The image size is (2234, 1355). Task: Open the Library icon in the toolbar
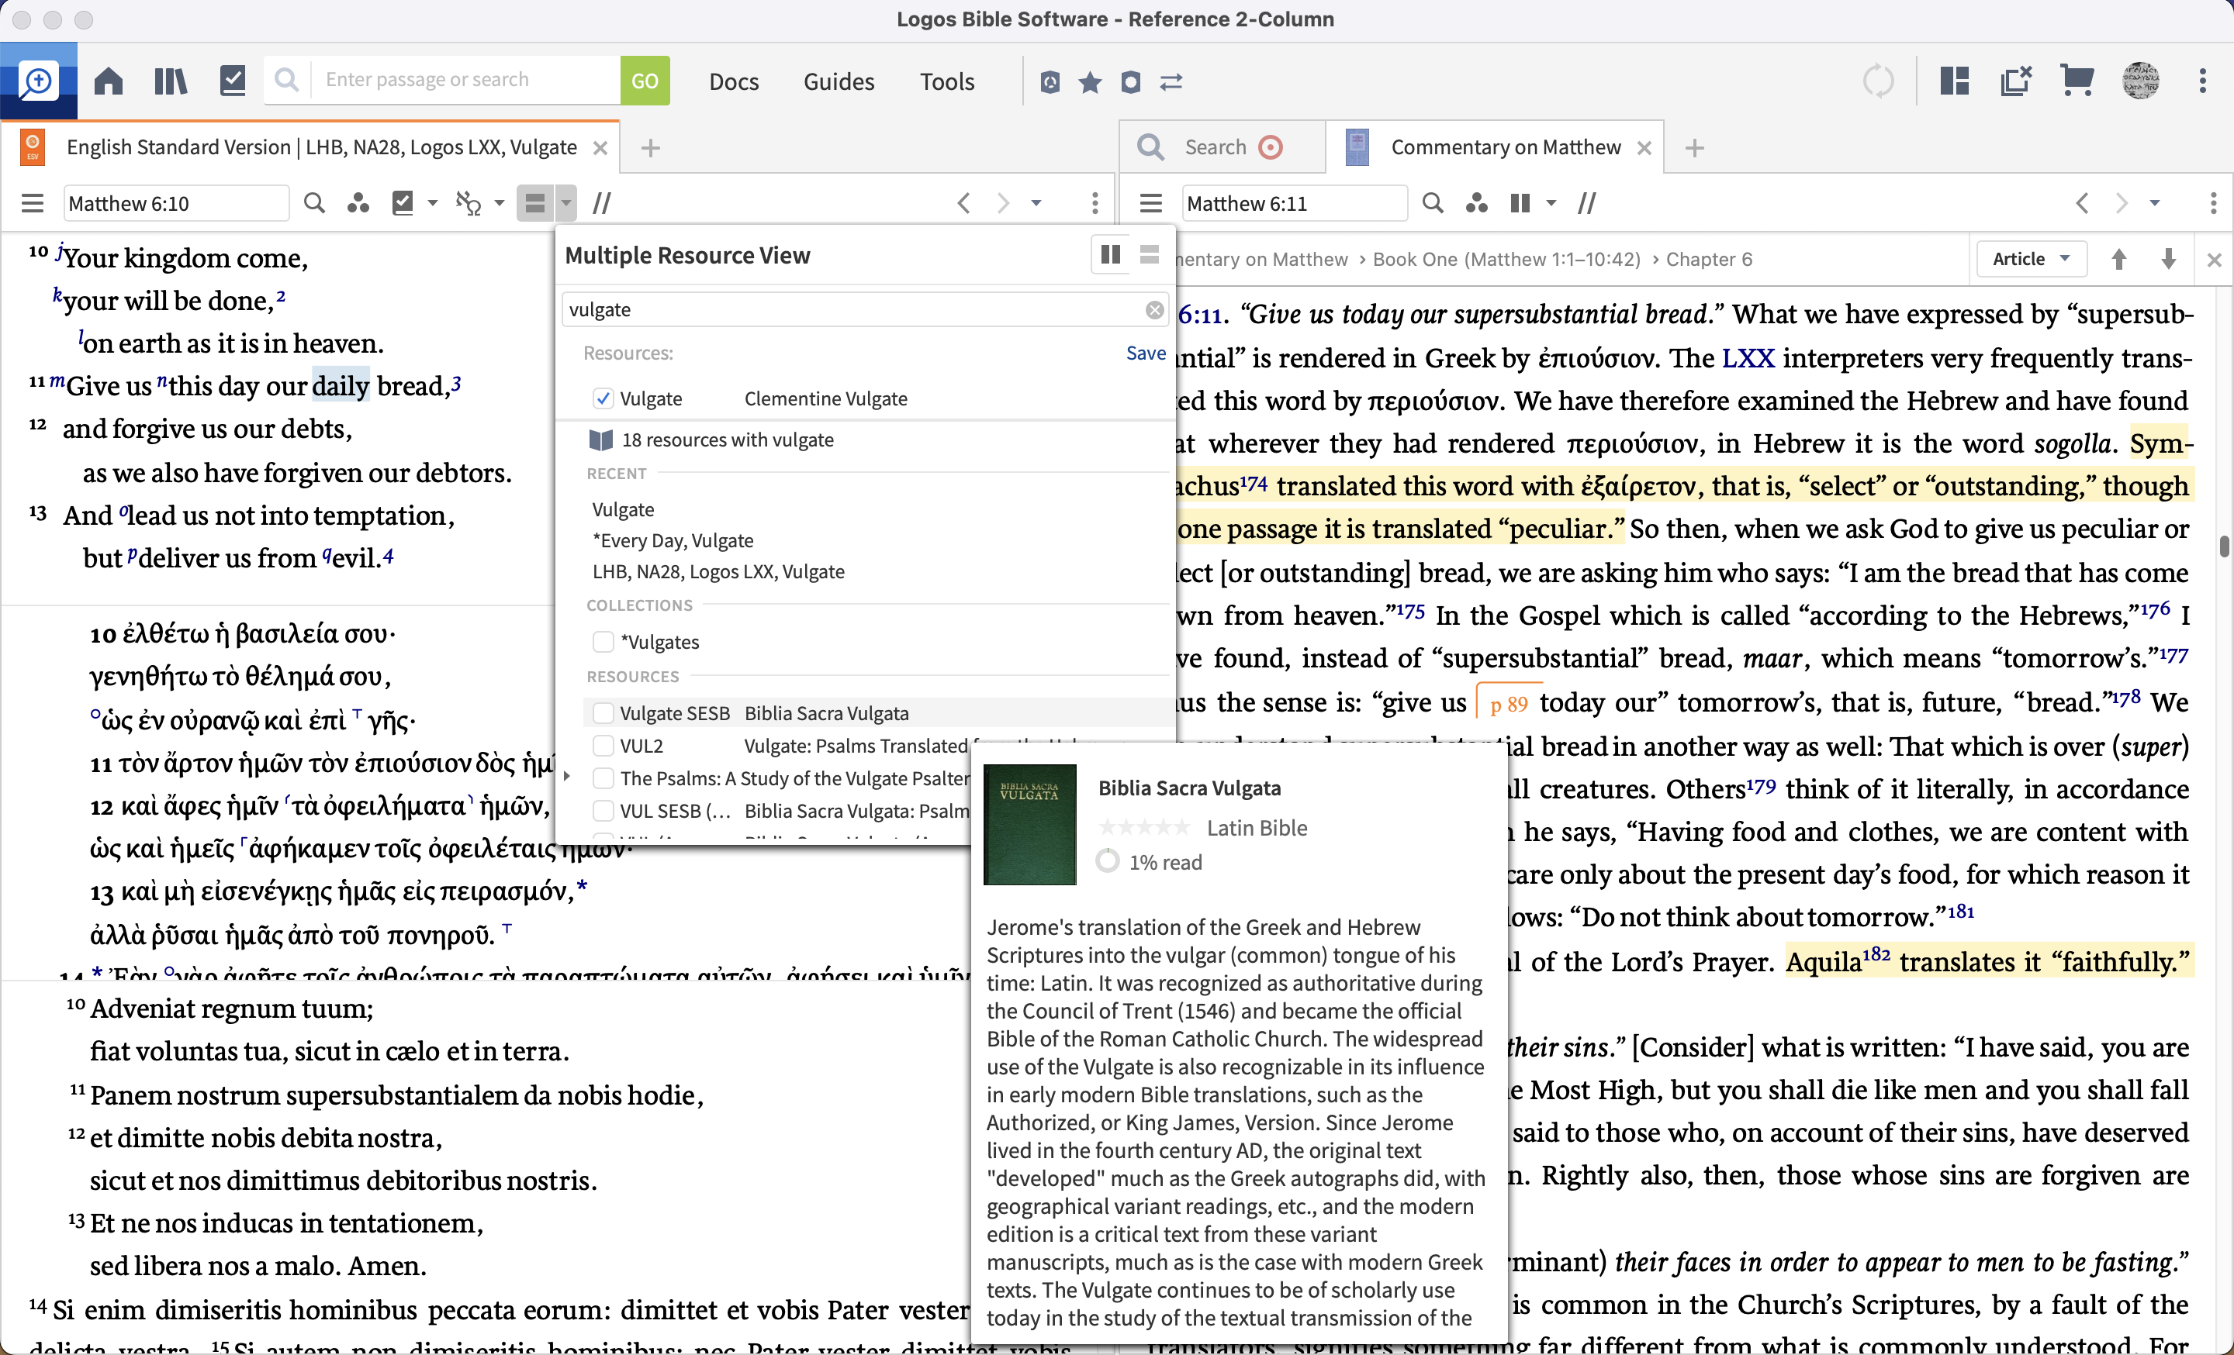pyautogui.click(x=170, y=81)
